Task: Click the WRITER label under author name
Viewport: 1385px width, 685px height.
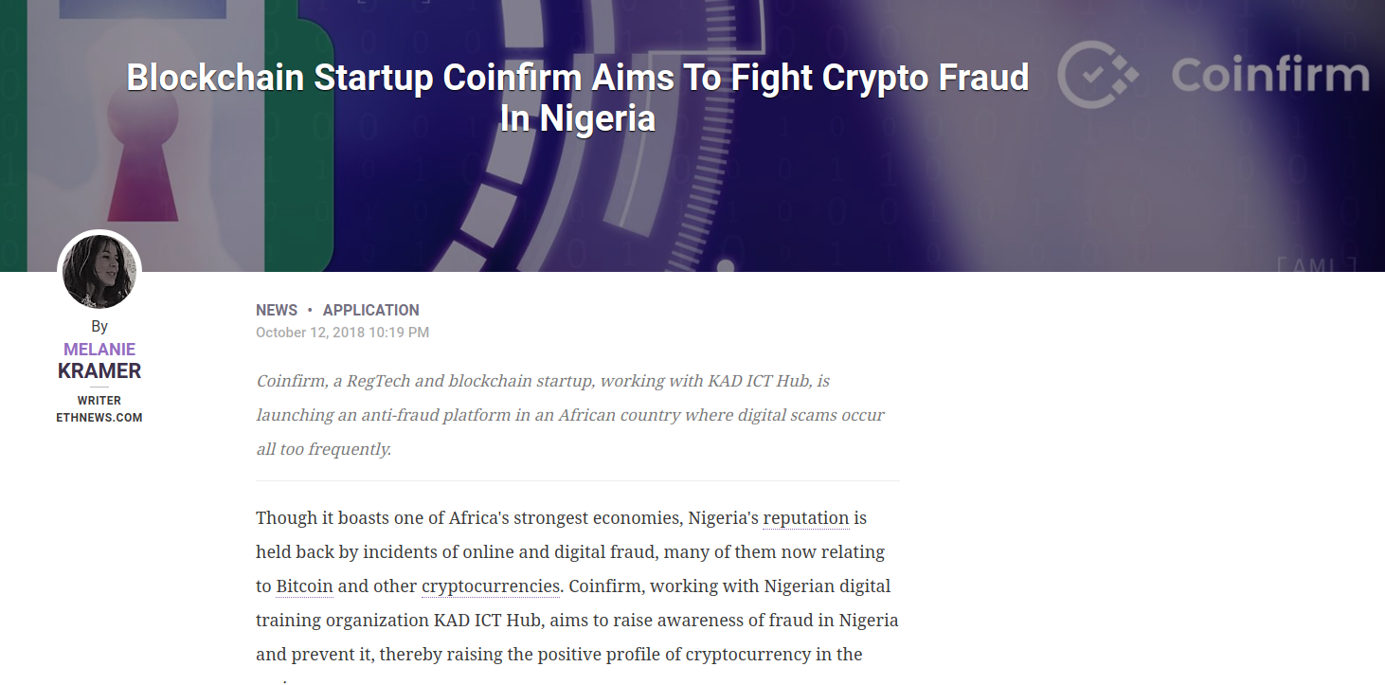Action: pyautogui.click(x=99, y=401)
